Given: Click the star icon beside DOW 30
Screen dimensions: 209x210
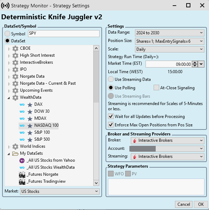Looking at the screenshot, I should click(x=30, y=112).
